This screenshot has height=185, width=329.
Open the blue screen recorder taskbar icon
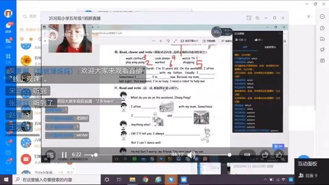tap(184, 180)
